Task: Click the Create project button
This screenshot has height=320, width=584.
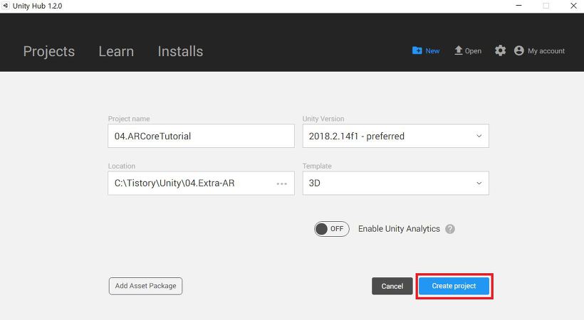Action: [454, 286]
